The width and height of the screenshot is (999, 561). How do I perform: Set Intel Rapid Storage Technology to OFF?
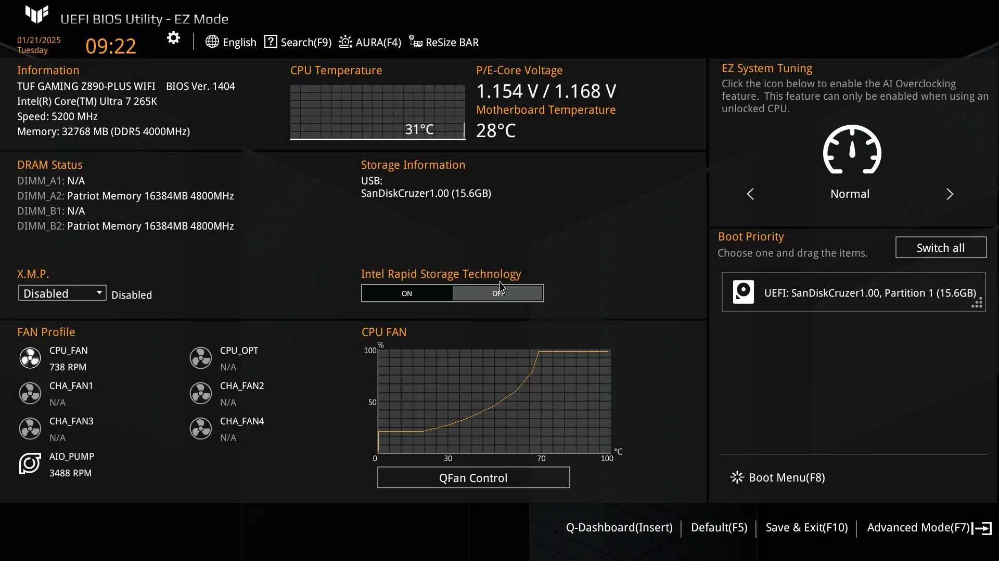(x=498, y=293)
